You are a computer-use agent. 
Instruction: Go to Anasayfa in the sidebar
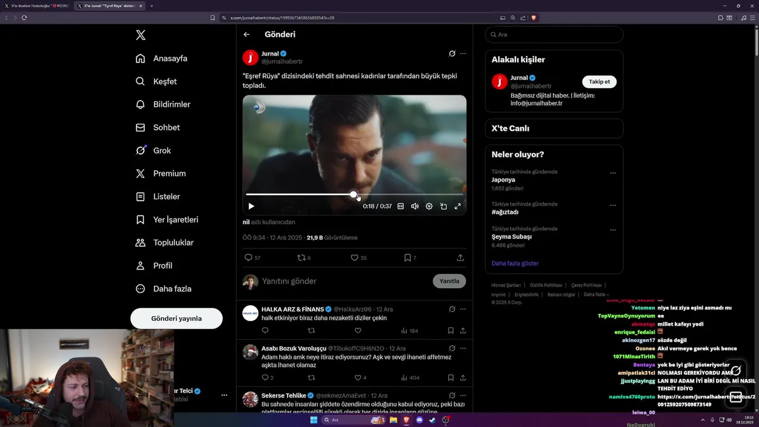pos(161,58)
